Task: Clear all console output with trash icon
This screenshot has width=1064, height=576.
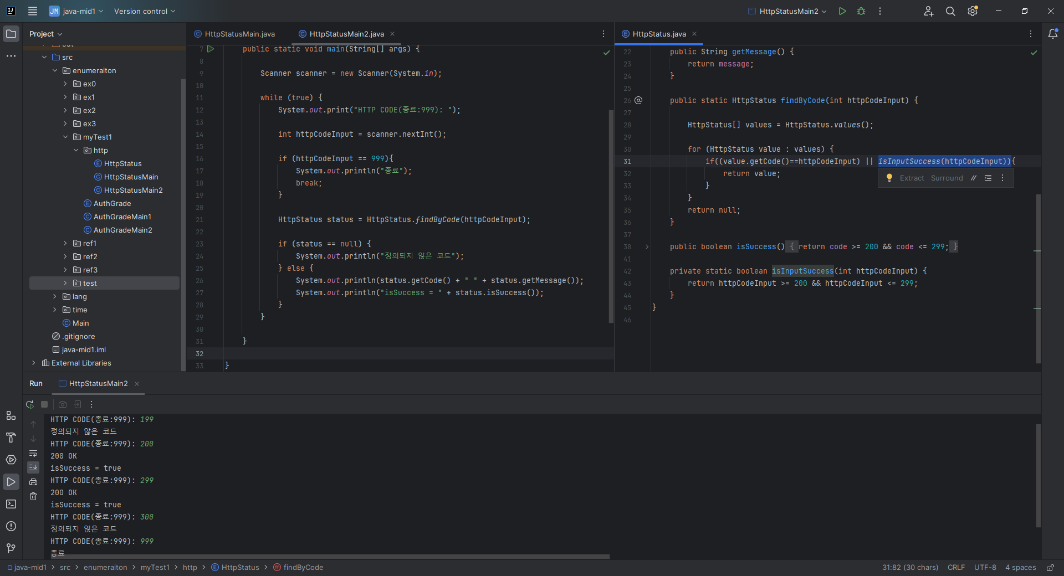Action: coord(33,496)
